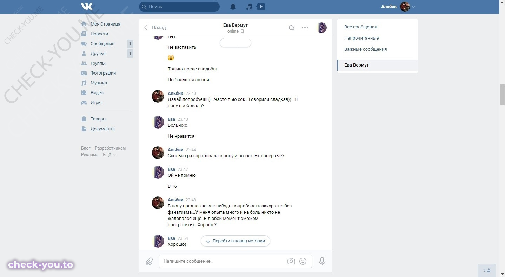
Task: Click the Друзья counter badge
Action: click(130, 54)
